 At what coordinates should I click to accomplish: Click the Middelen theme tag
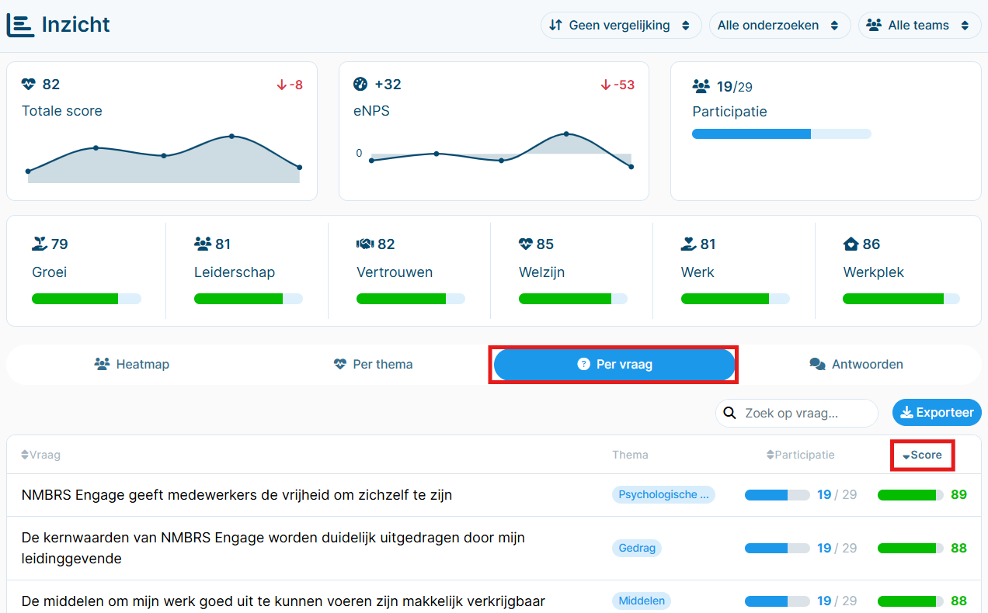click(642, 601)
